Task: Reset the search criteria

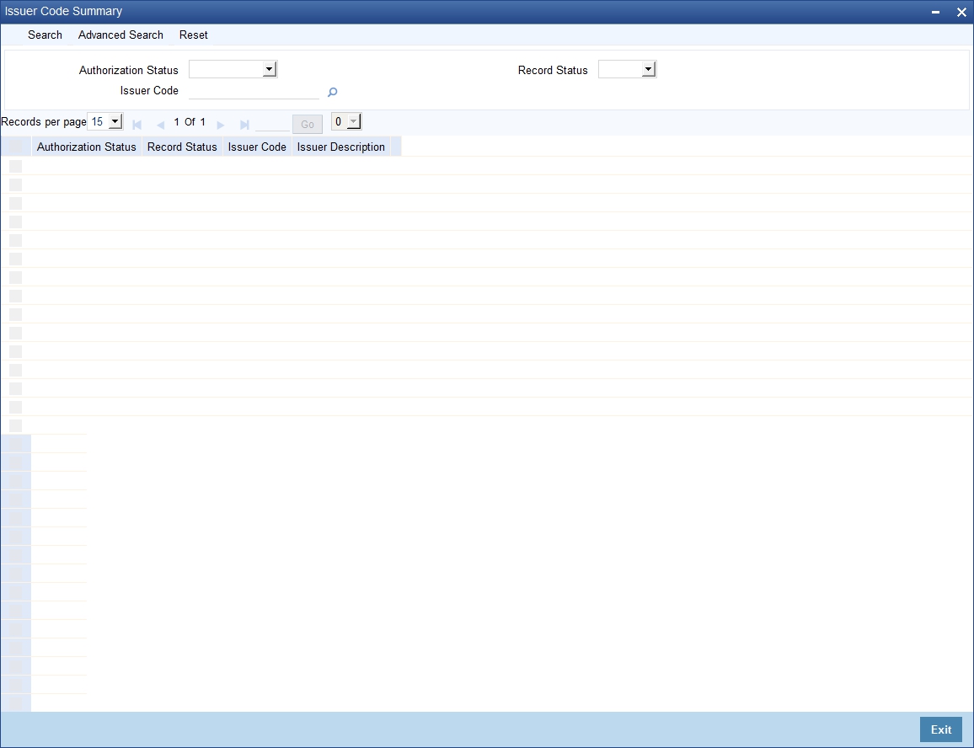Action: (x=193, y=35)
